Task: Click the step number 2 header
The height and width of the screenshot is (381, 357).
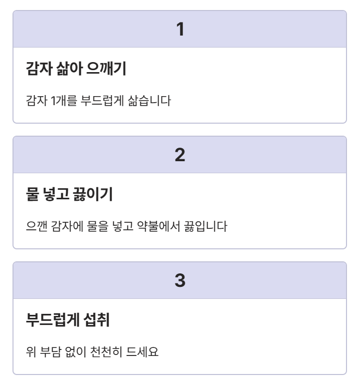Action: (179, 155)
